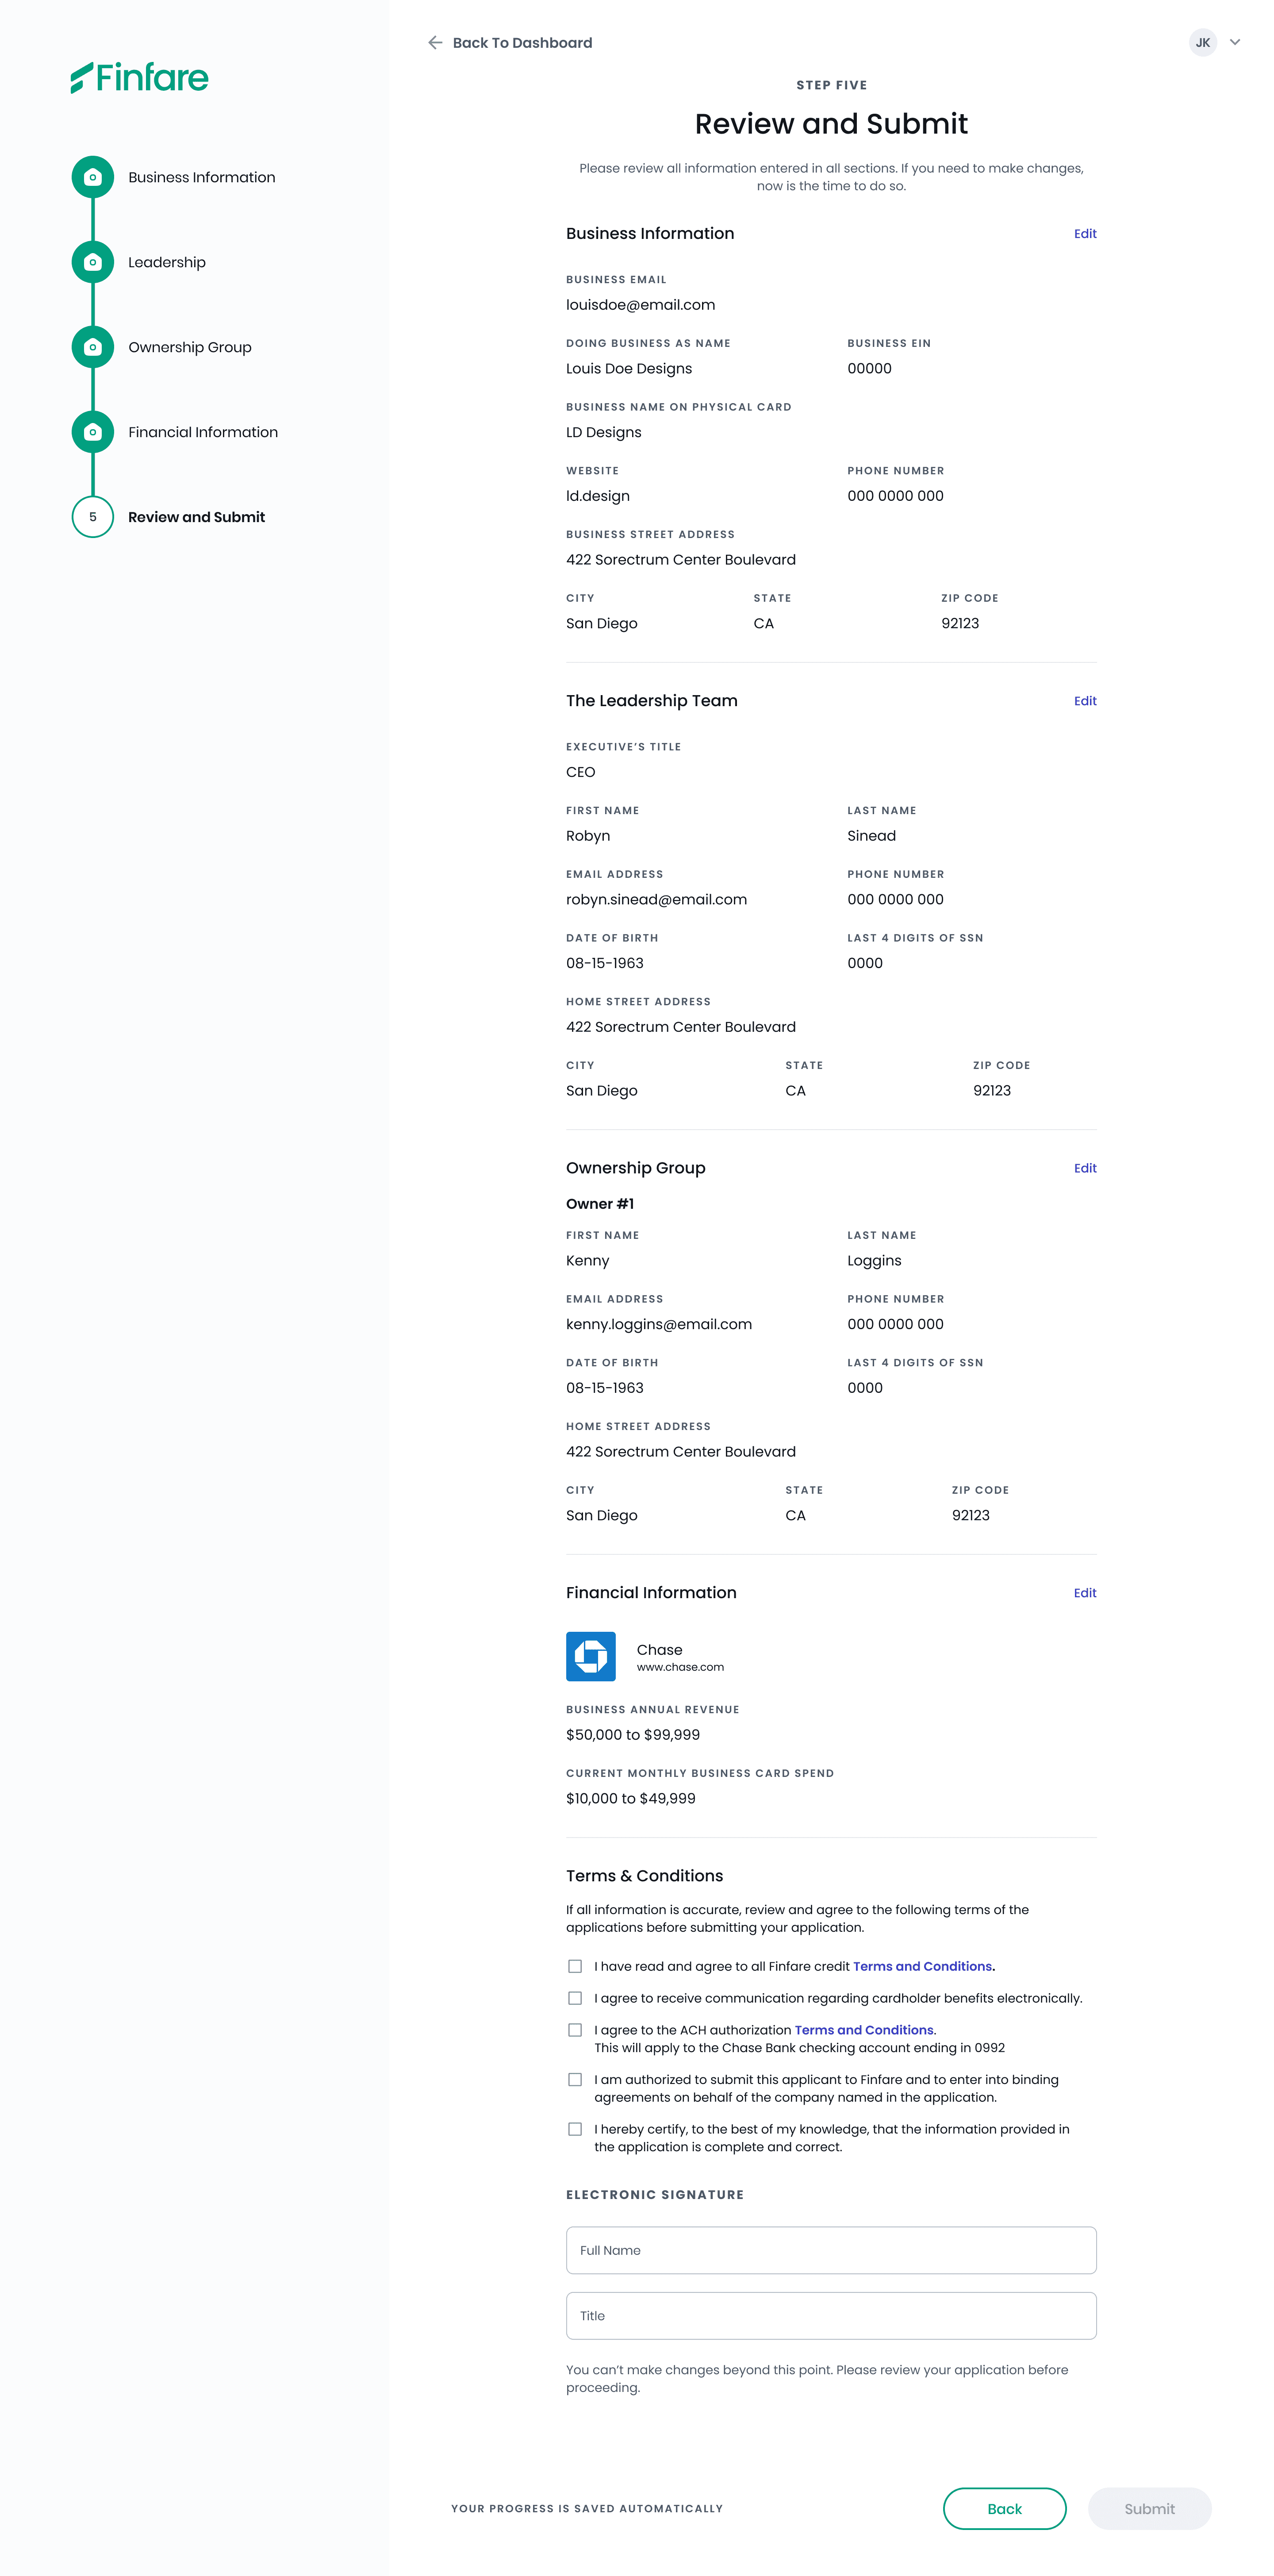This screenshot has width=1274, height=2576.
Task: Open the Review and Submit sidebar item
Action: [x=196, y=517]
